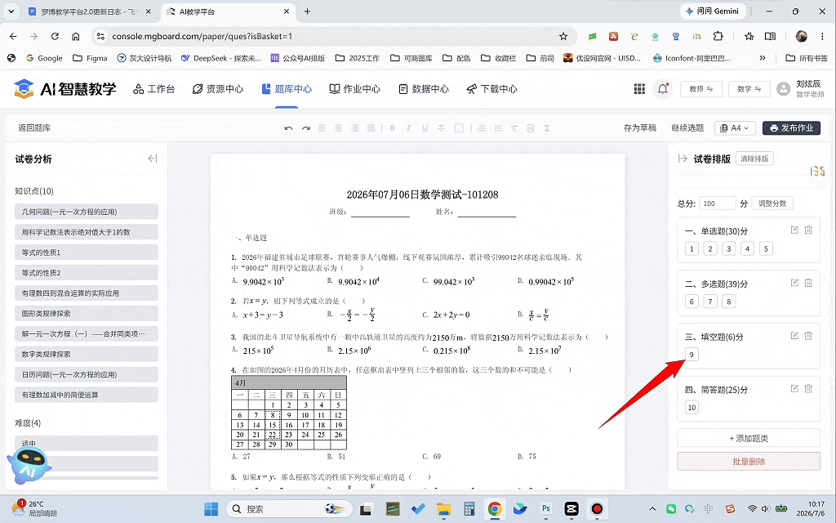This screenshot has height=523, width=836.
Task: Delete the 多选题 section
Action: 808,283
